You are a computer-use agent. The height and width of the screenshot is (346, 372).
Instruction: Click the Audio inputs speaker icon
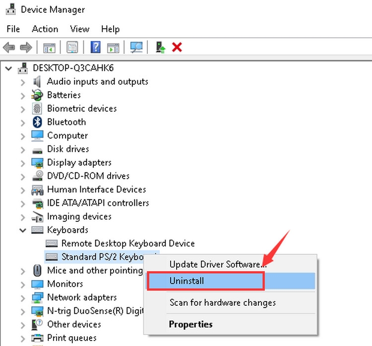tap(37, 82)
